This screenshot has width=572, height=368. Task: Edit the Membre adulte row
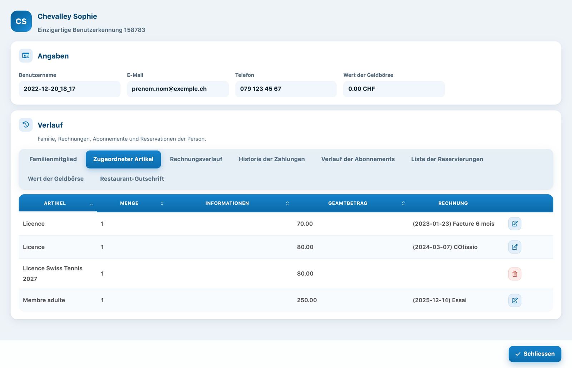[x=514, y=300]
